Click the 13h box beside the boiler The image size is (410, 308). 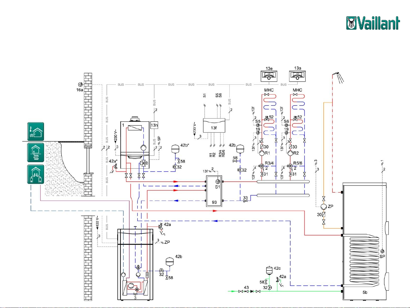click(x=154, y=125)
